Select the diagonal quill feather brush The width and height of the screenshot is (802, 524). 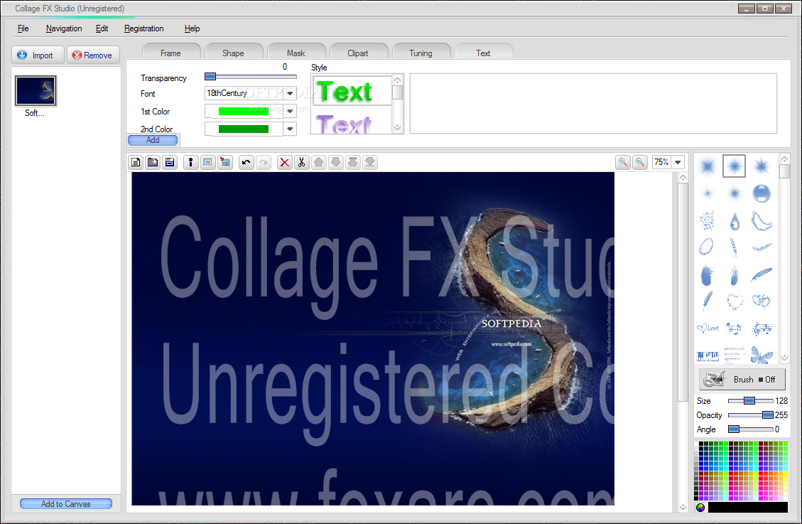click(761, 274)
